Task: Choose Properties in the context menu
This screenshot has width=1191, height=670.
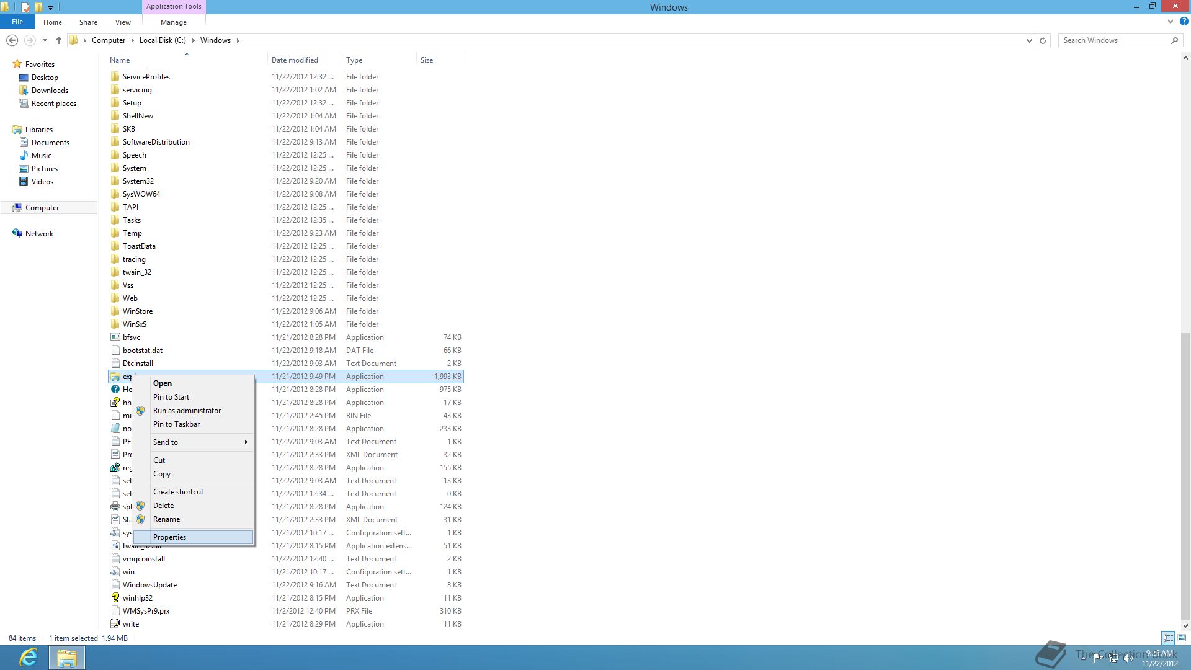Action: point(194,537)
